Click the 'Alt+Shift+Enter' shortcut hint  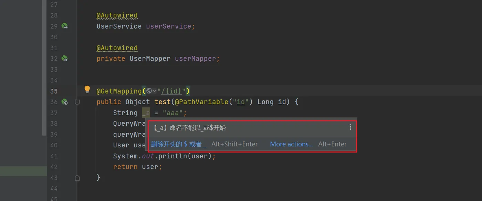(x=234, y=144)
